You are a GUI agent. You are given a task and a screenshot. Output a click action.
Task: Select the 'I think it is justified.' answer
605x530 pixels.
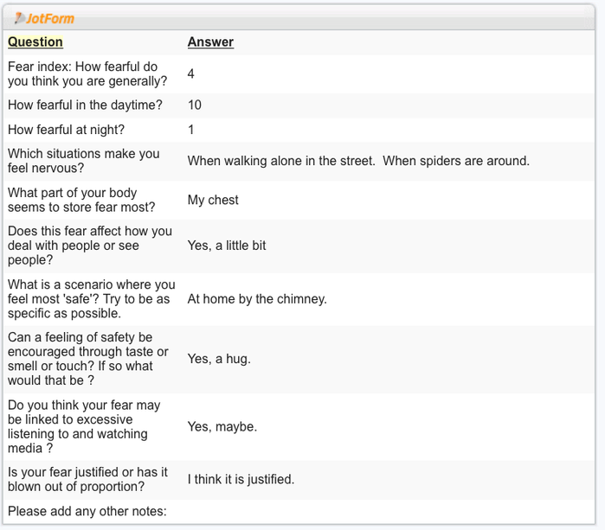pos(241,479)
